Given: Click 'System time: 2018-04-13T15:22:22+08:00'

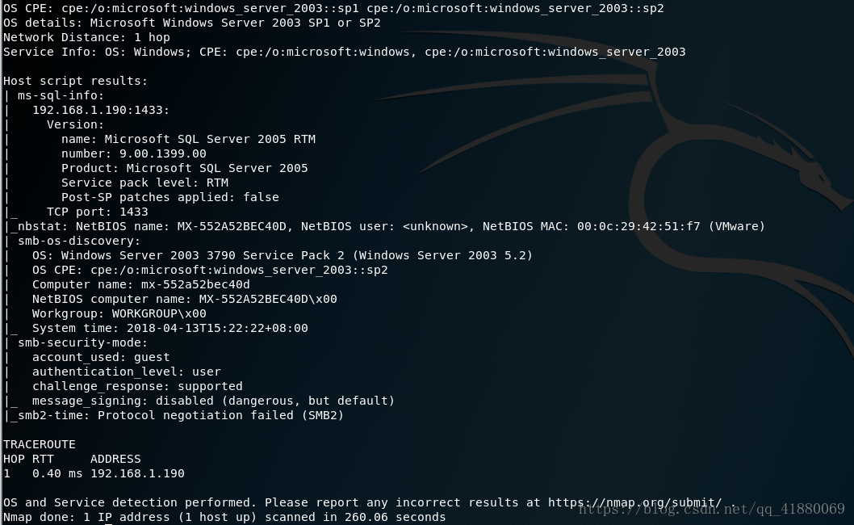Looking at the screenshot, I should (x=170, y=328).
